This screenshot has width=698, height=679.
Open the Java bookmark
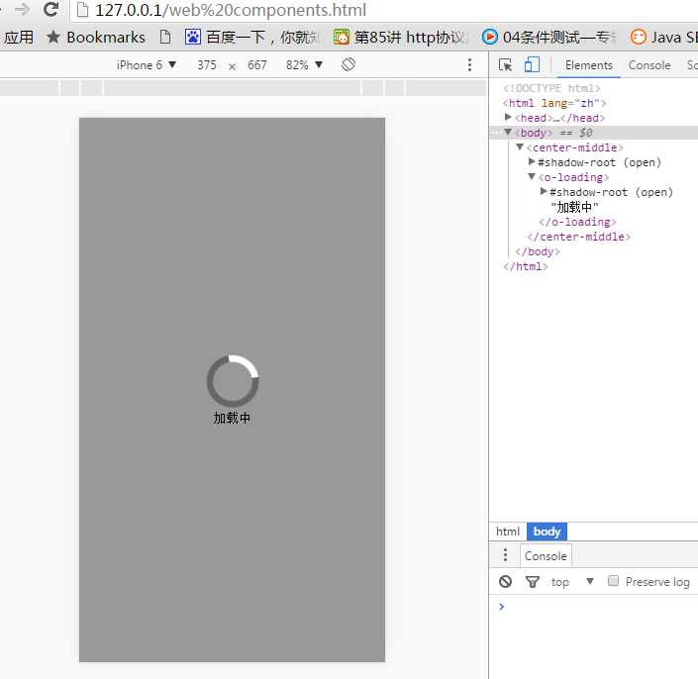click(663, 38)
